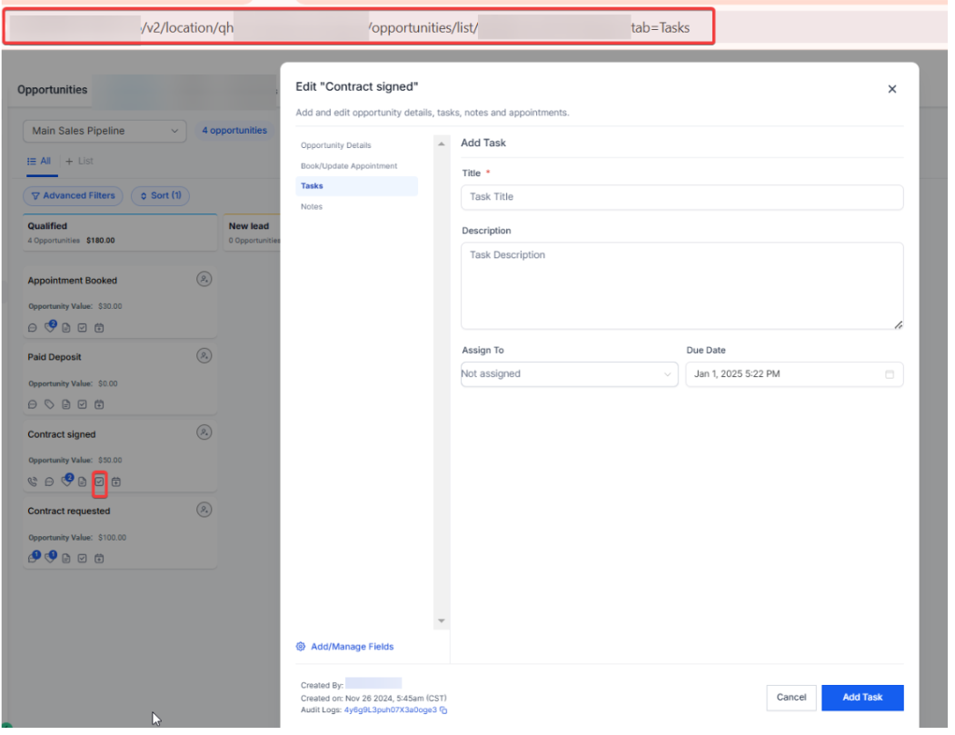
Task: Click assign-user icon on Contract requested card
Action: pyautogui.click(x=204, y=510)
